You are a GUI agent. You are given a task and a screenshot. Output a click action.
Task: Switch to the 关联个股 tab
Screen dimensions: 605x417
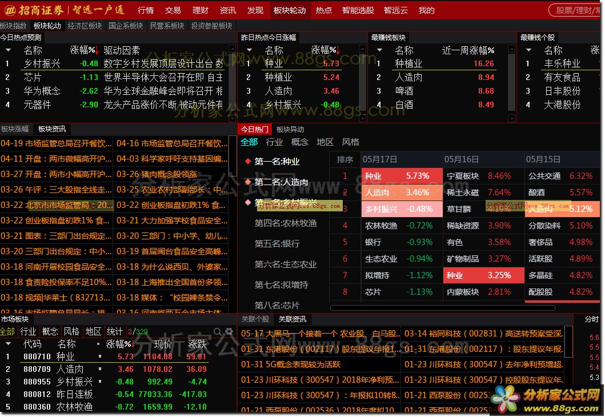255,319
